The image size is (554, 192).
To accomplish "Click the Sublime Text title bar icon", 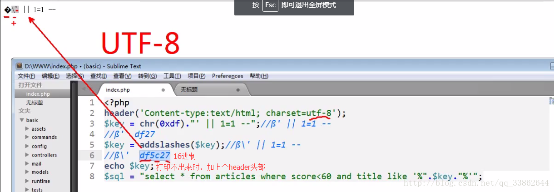I will (19, 66).
